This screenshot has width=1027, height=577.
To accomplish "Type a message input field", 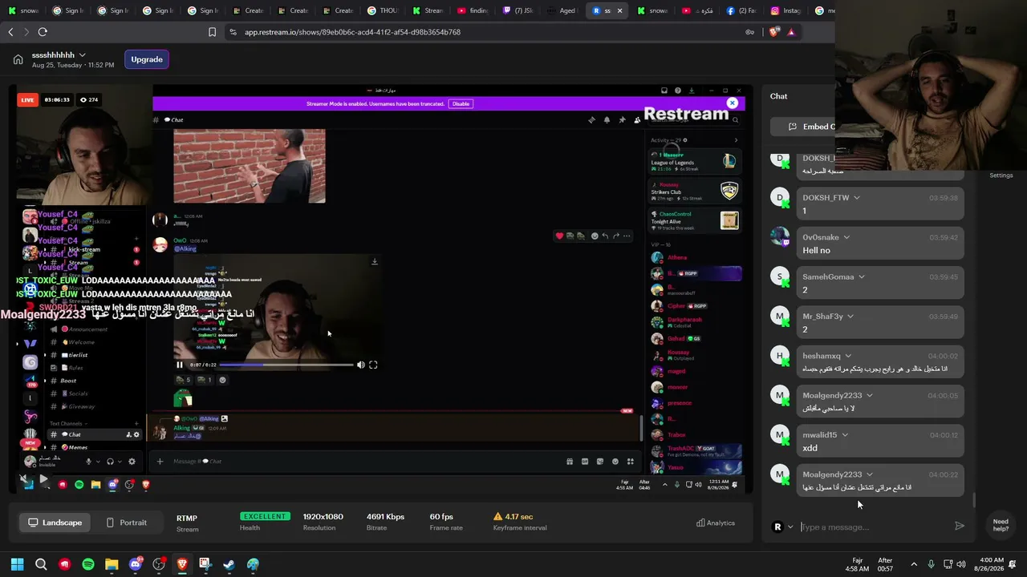I will coord(875,527).
